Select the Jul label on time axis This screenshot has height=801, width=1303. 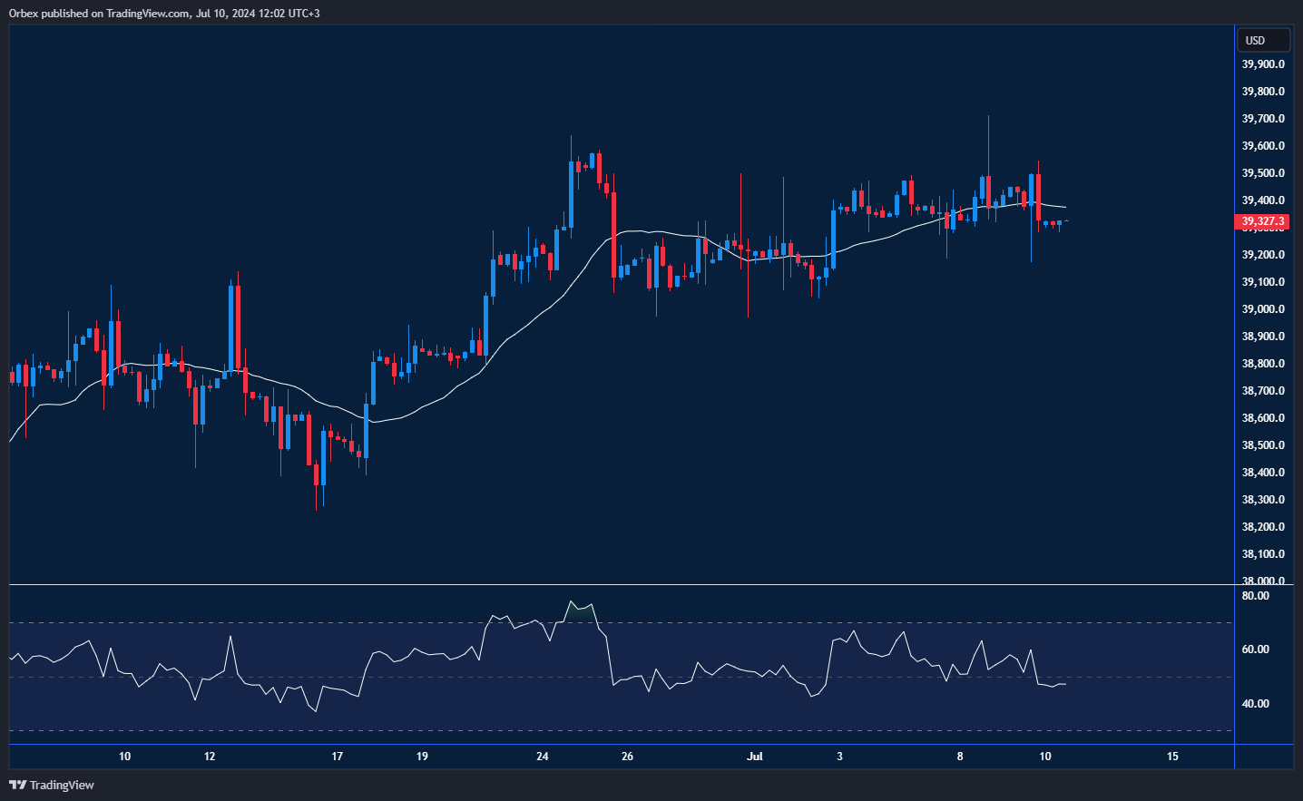(754, 757)
